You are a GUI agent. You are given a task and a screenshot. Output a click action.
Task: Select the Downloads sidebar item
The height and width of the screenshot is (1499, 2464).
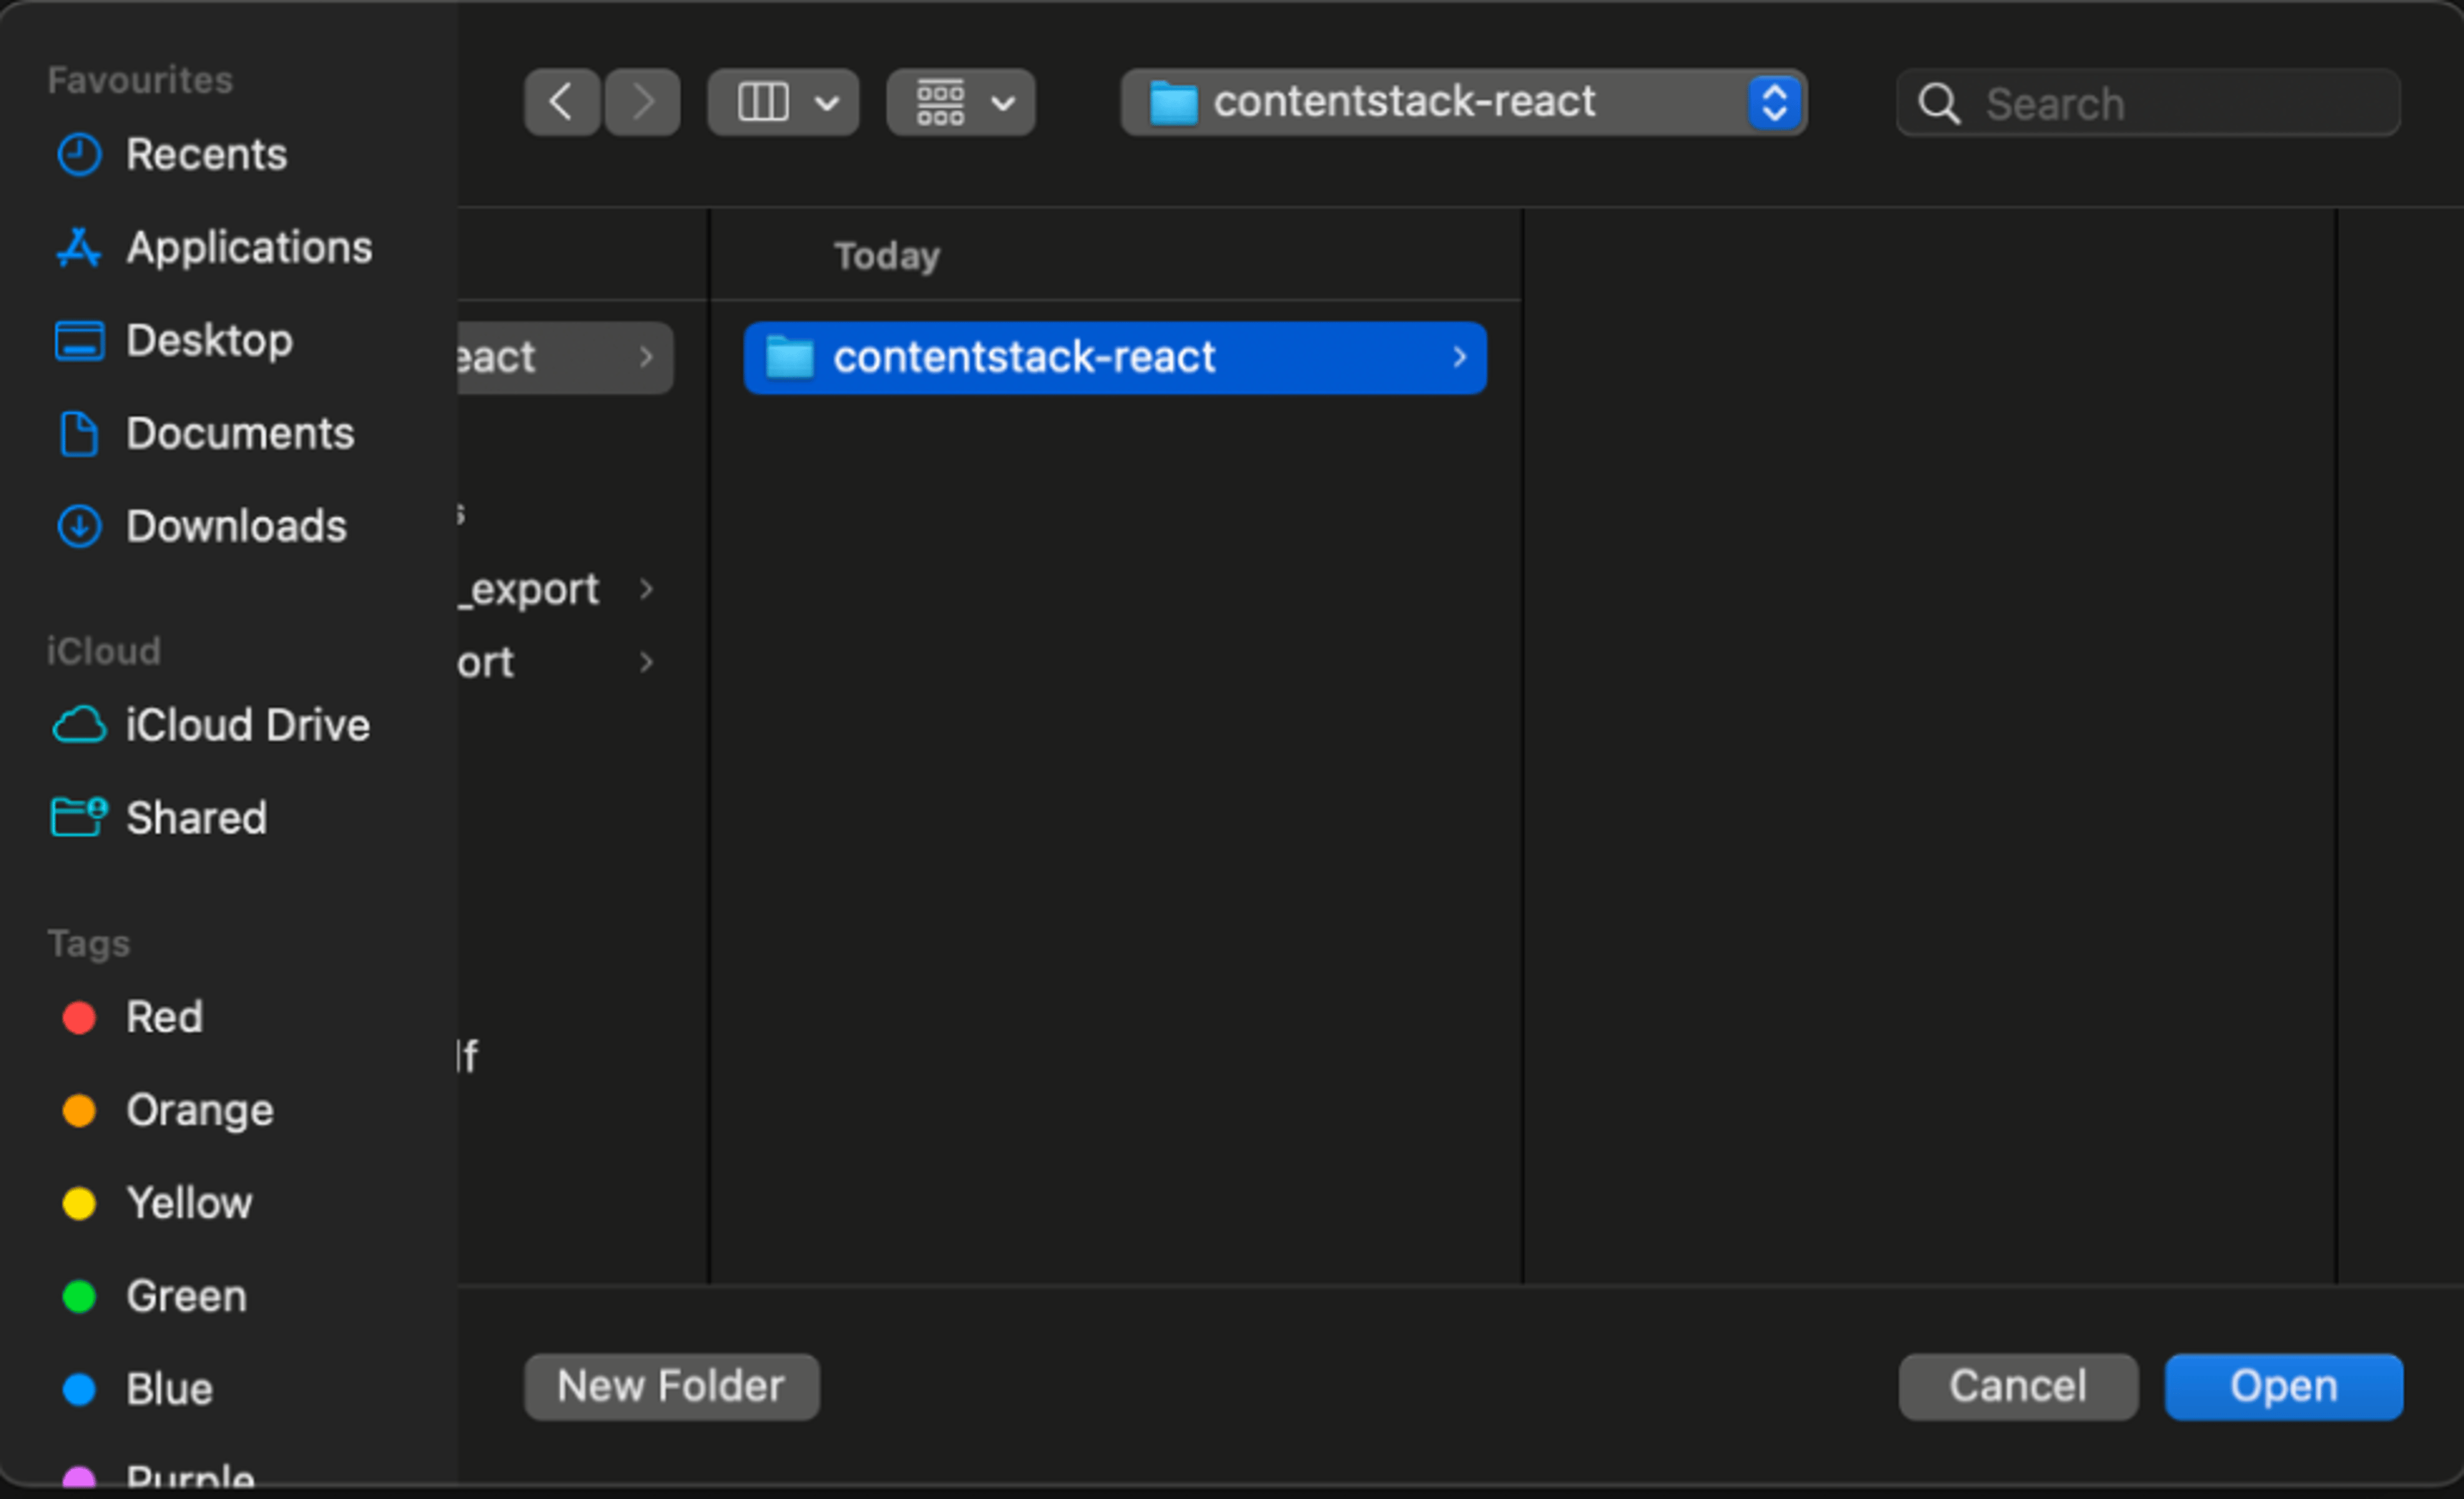[x=200, y=526]
